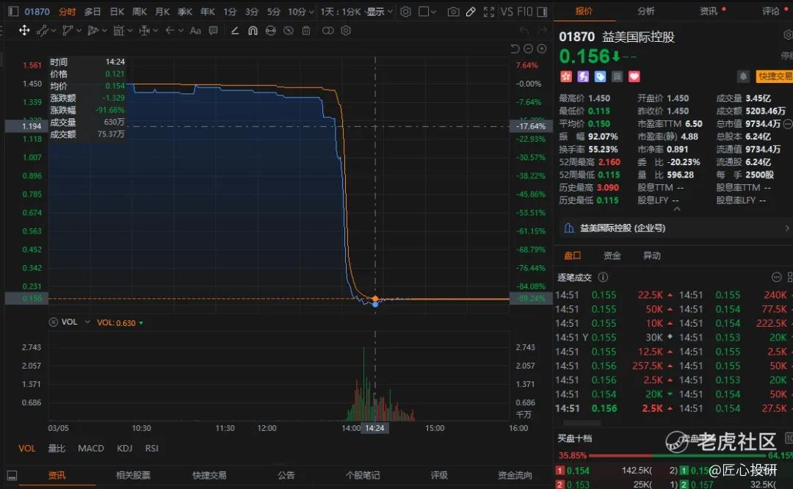Open the 评论 comments tab
This screenshot has height=489, width=793.
click(x=771, y=10)
